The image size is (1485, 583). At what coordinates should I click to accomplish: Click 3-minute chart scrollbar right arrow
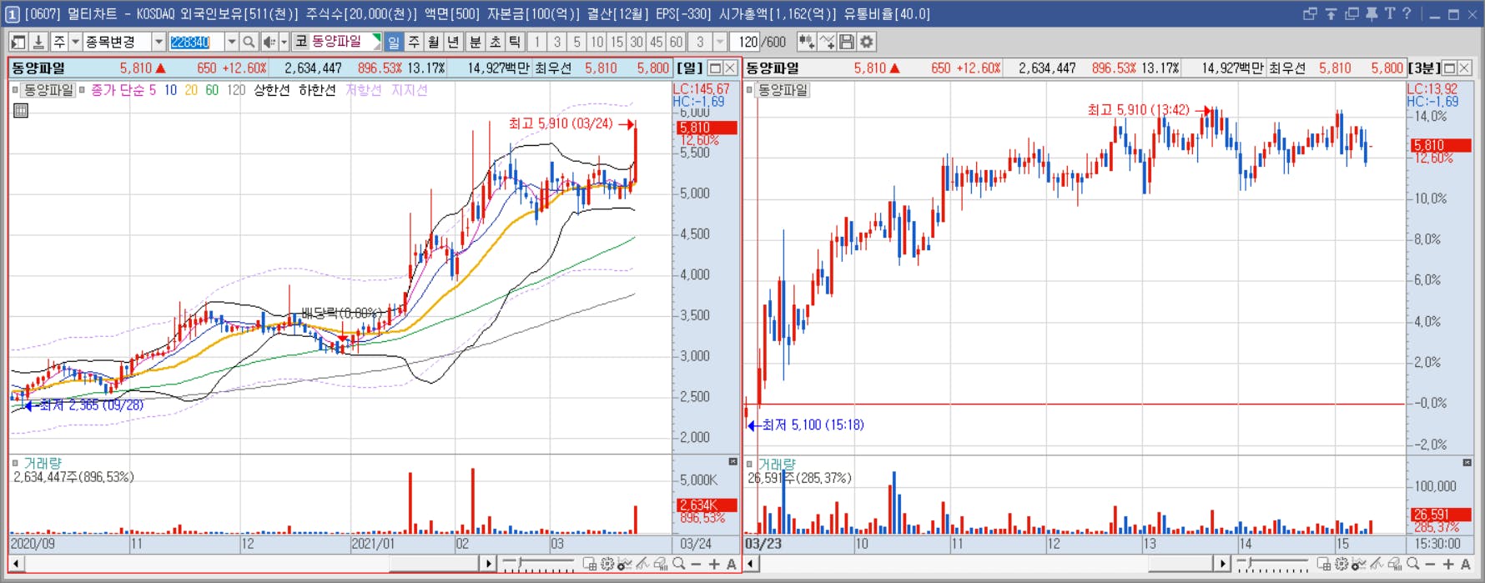coord(1222,565)
